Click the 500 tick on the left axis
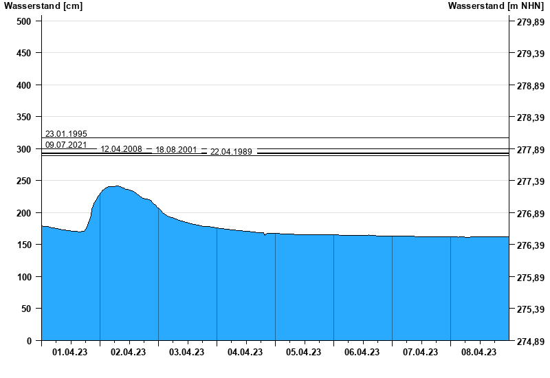 pos(24,21)
